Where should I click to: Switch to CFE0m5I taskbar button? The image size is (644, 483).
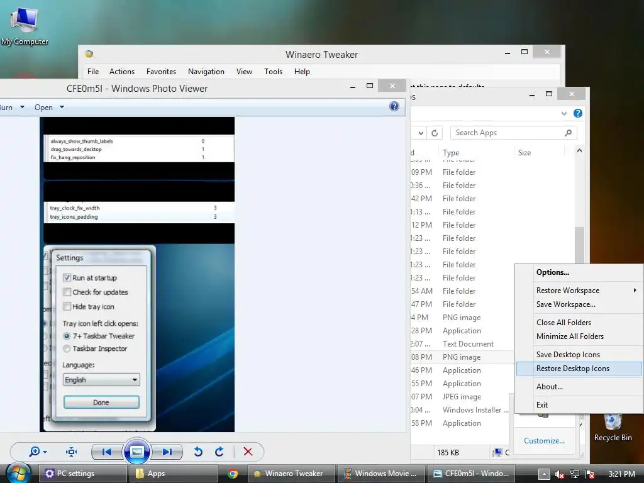pos(470,474)
